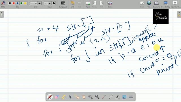Set the small eraser size
Viewport: 181px width, 102px height.
[x=46, y=3]
